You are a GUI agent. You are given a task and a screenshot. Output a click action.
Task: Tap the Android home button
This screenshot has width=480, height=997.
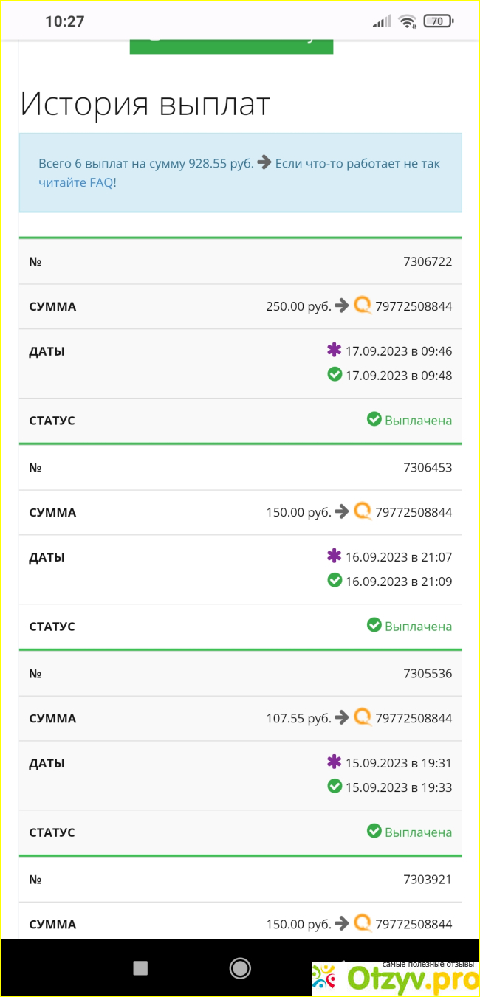point(240,968)
